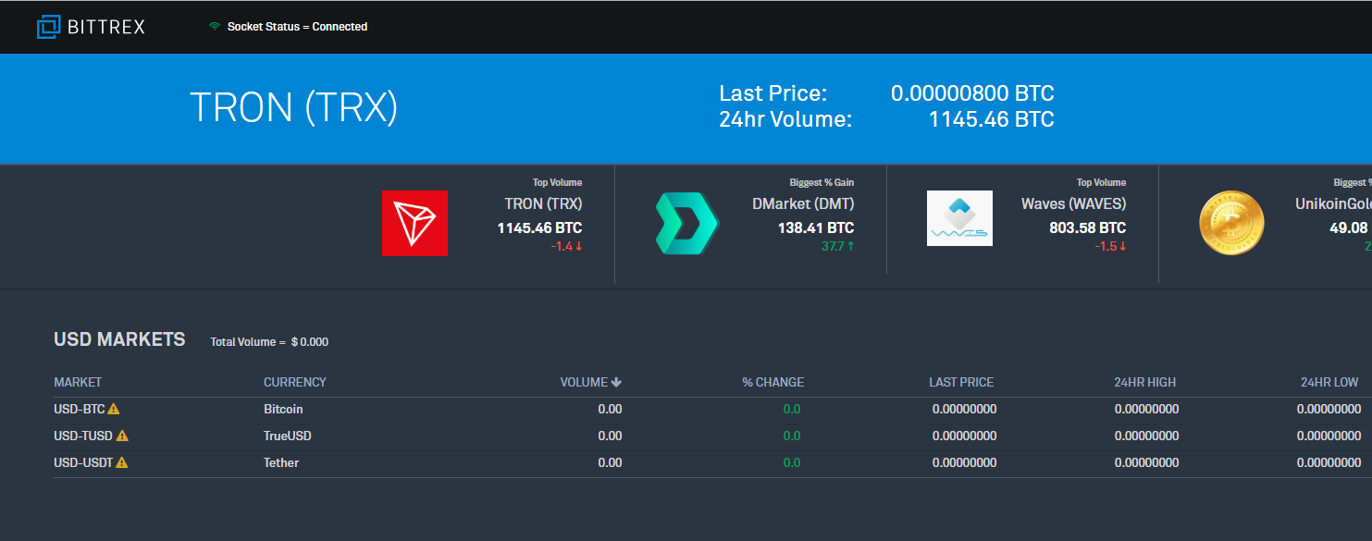Click the 24hr low cell in USD-TUSD row
1372x541 pixels.
tap(1329, 436)
